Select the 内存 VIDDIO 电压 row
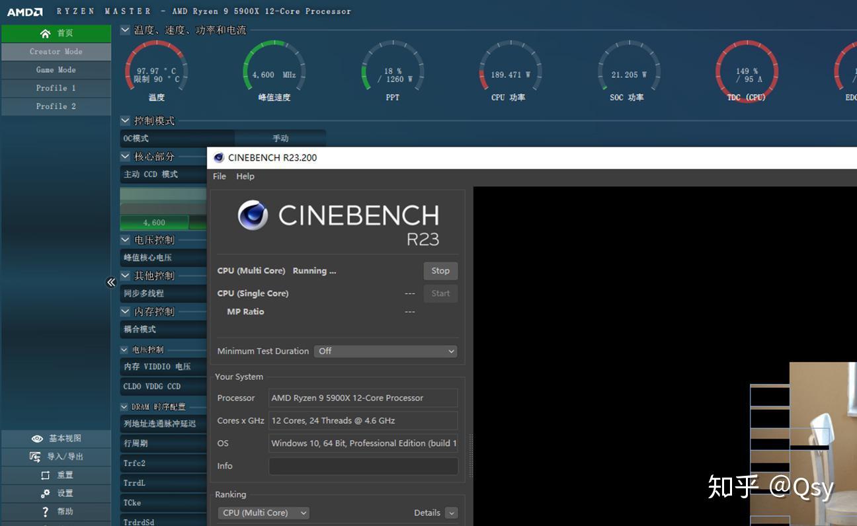 [163, 367]
